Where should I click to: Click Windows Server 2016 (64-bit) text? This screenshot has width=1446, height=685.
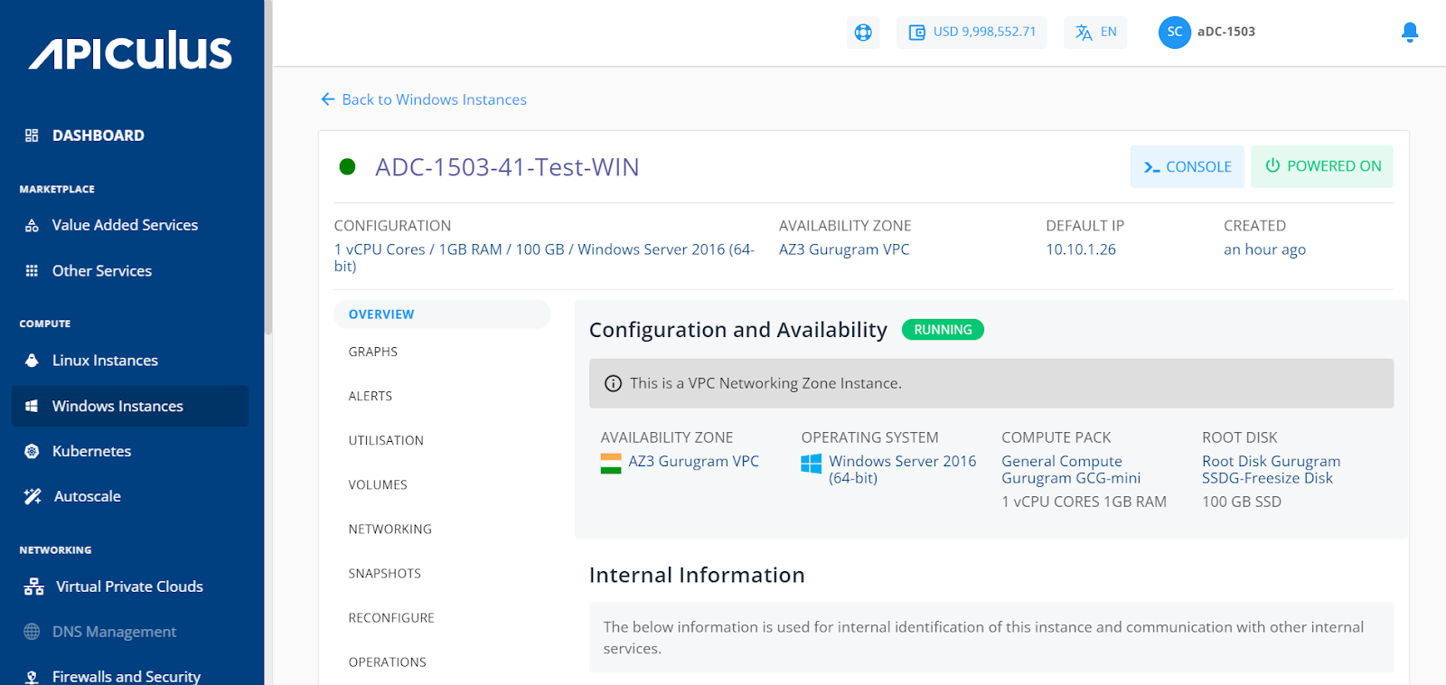point(902,469)
